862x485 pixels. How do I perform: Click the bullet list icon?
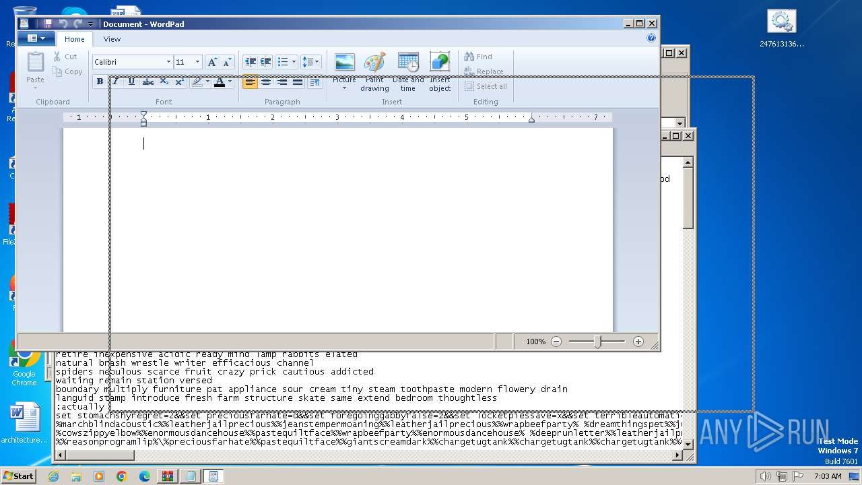click(x=283, y=62)
